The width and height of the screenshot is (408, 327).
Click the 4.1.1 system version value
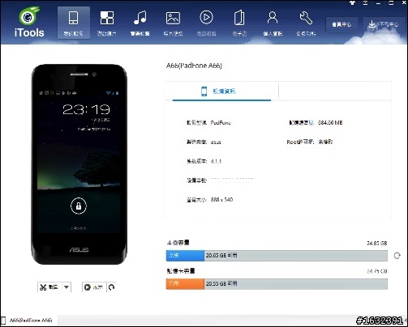pos(216,161)
